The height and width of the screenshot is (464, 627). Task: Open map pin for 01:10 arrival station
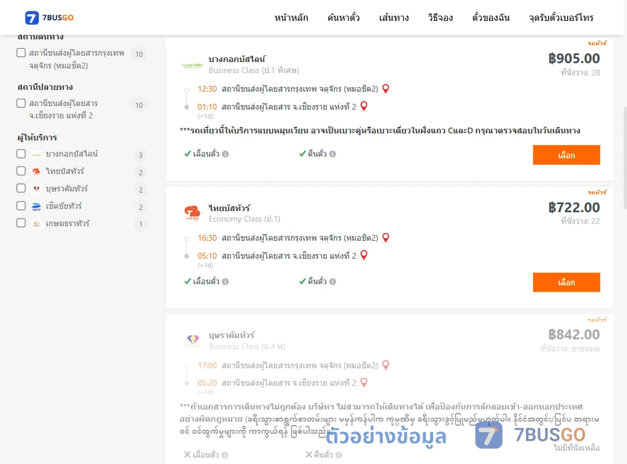(x=364, y=106)
